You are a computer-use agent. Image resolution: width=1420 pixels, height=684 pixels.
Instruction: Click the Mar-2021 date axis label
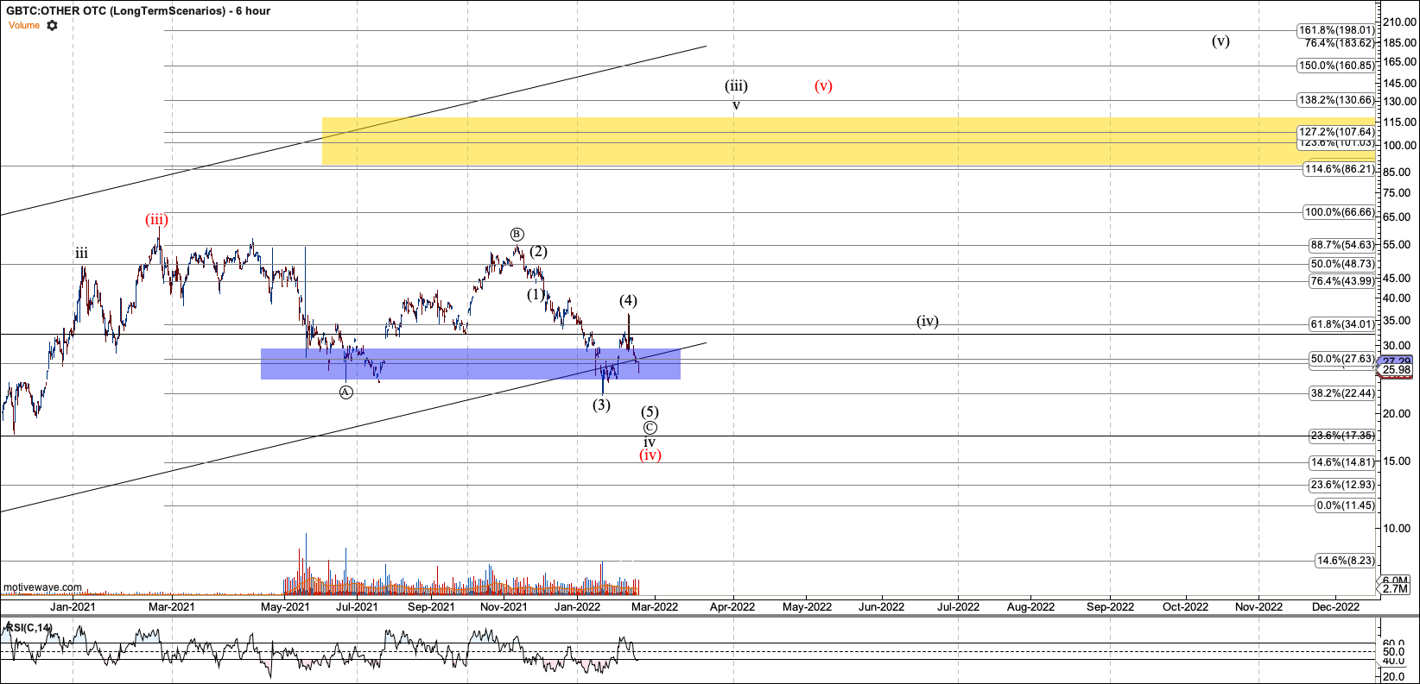171,606
